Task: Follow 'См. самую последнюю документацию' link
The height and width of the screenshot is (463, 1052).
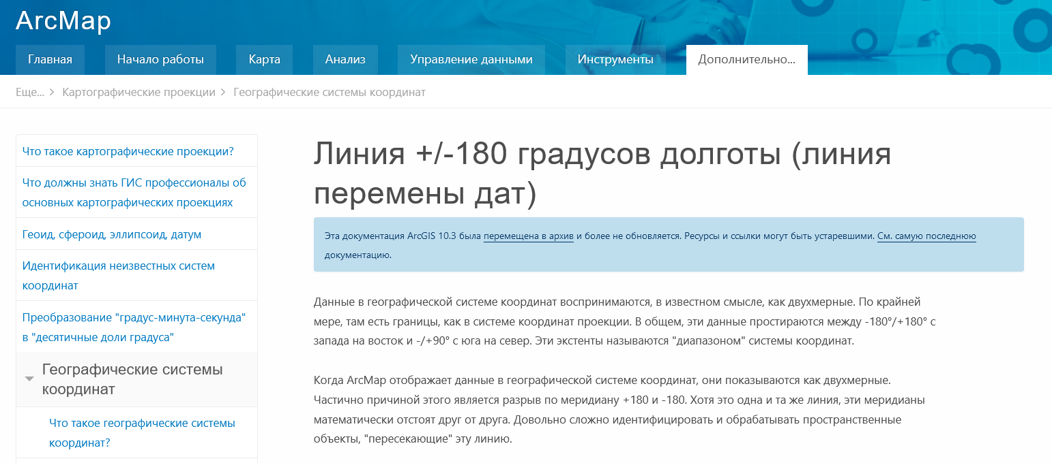Action: coord(926,236)
